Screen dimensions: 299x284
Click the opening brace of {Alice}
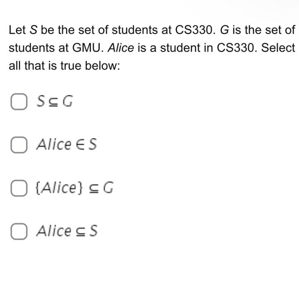[38, 188]
